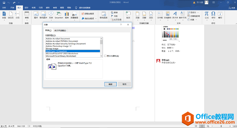Image resolution: width=237 pixels, height=128 pixels.
Task: Click Date and Time (日期和时间)
Action: point(194,16)
